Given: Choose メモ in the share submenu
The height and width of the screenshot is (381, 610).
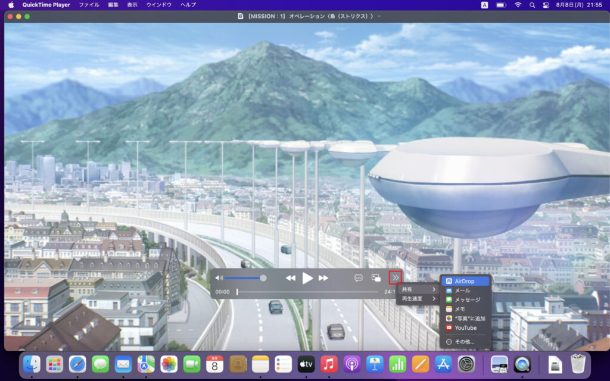Looking at the screenshot, I should pos(466,309).
